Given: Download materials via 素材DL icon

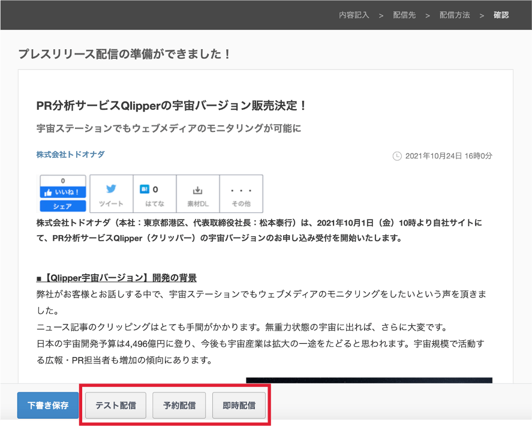Looking at the screenshot, I should (197, 194).
